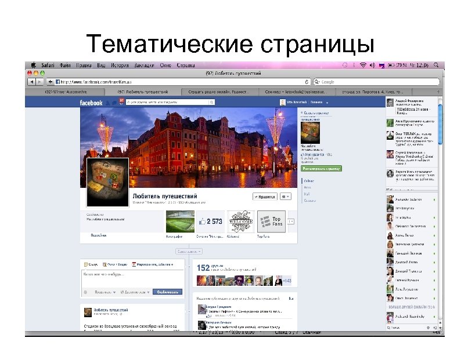Click Safari's add bookmark plus button

pos(50,82)
